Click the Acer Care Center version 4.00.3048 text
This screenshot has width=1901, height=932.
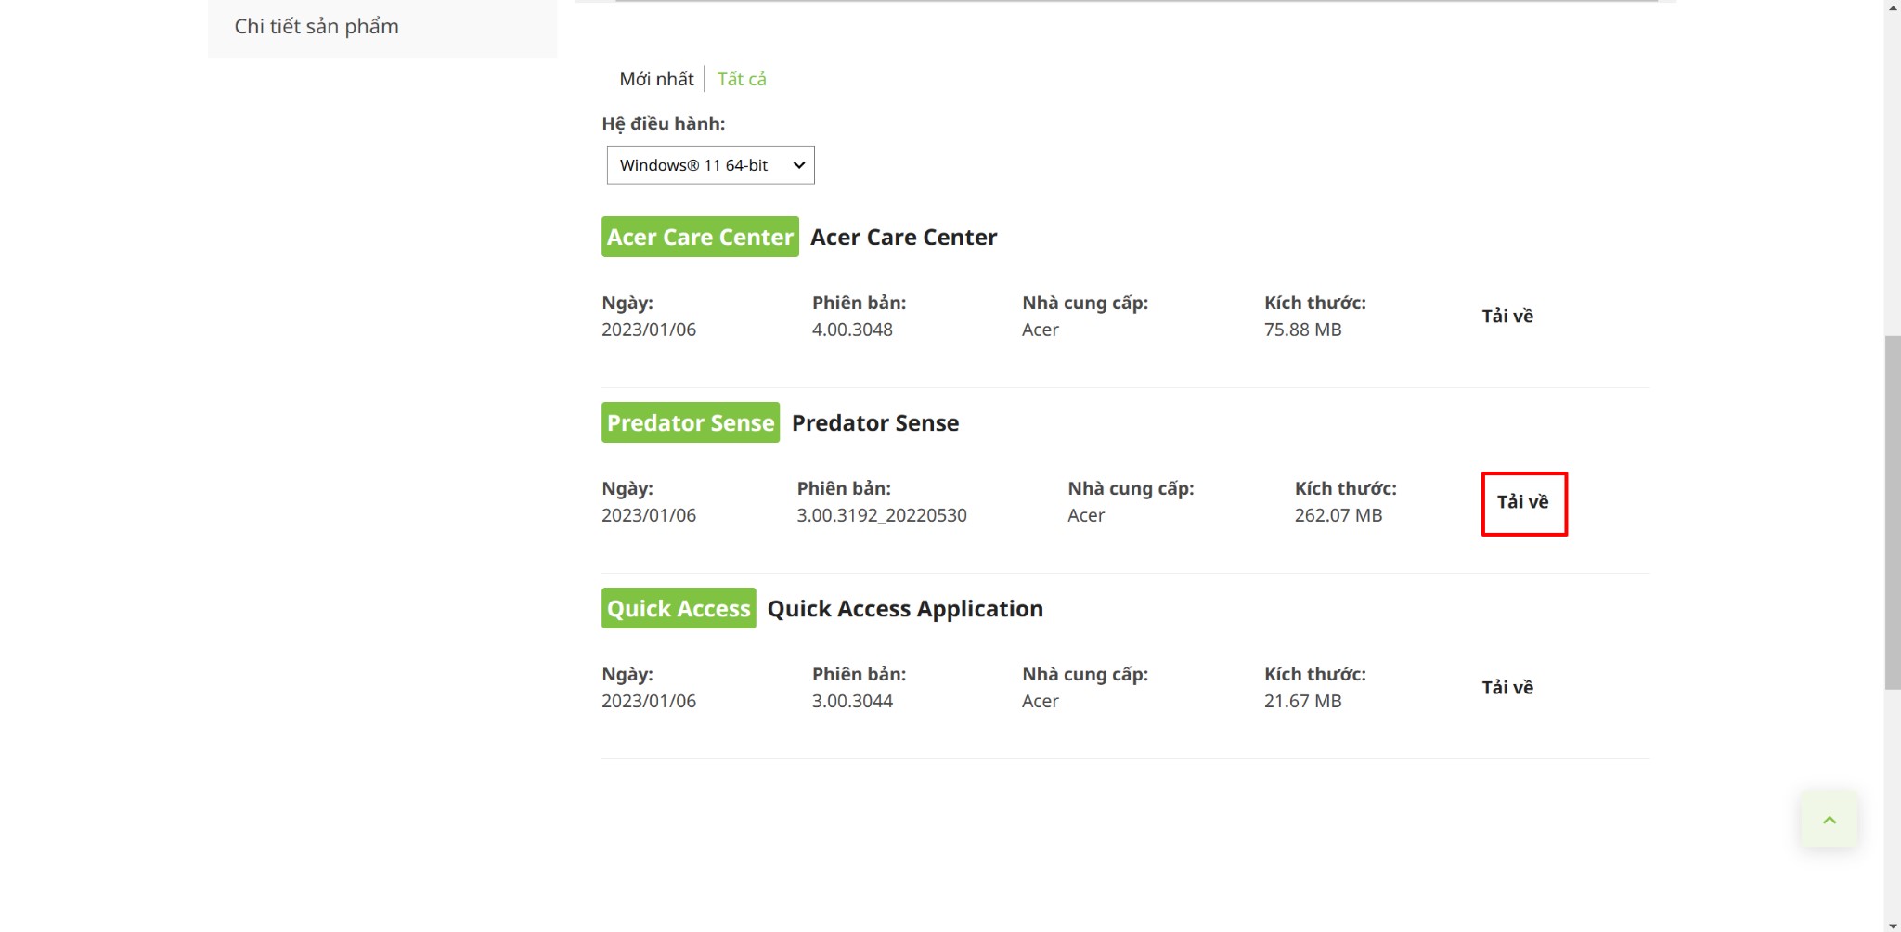tap(852, 330)
